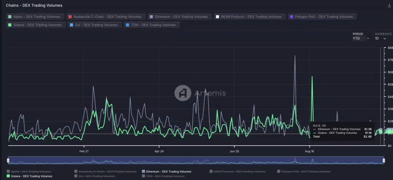393x180 pixels.
Task: Select the Sui DEX Trading Volumes chip
Action: 95,25
